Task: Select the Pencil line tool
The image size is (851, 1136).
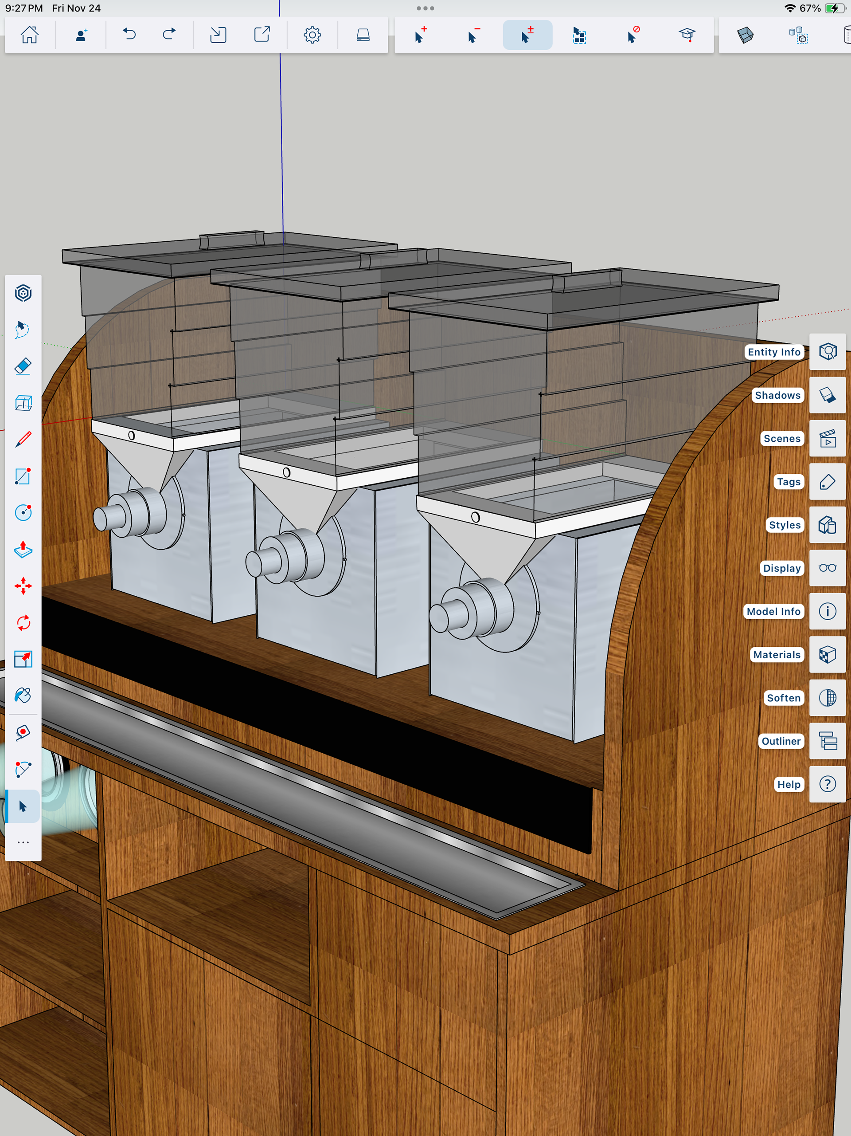Action: (x=23, y=440)
